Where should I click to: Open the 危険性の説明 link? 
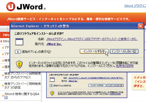click(x=125, y=66)
